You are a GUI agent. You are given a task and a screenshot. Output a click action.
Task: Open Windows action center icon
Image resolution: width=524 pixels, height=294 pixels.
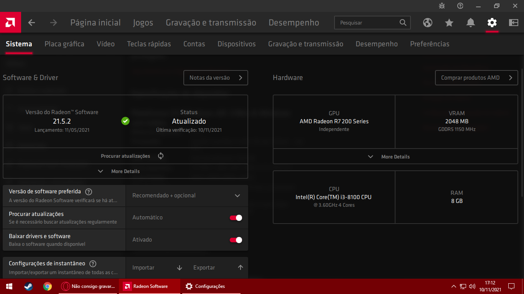pyautogui.click(x=511, y=286)
